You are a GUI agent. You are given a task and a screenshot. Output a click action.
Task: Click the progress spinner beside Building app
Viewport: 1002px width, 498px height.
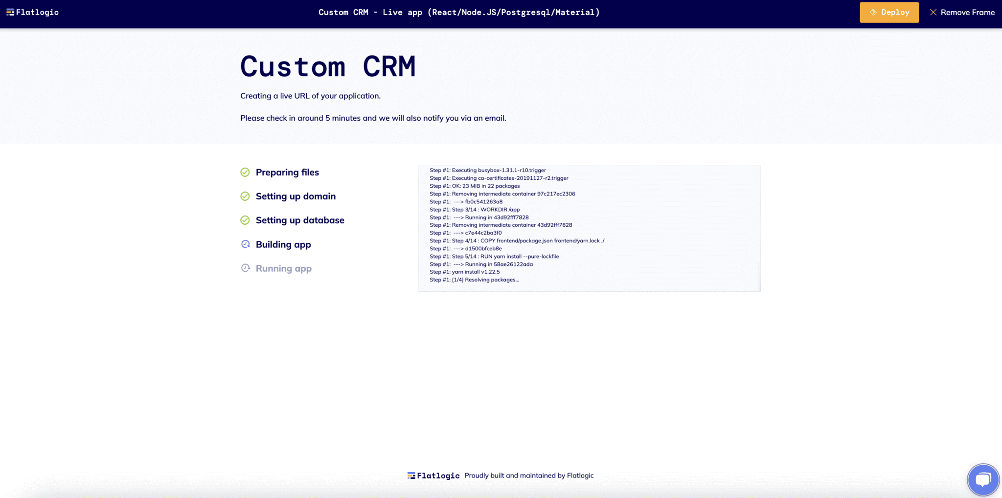[x=245, y=244]
